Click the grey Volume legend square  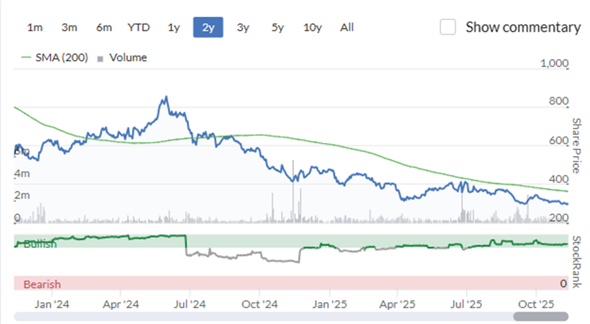(100, 59)
